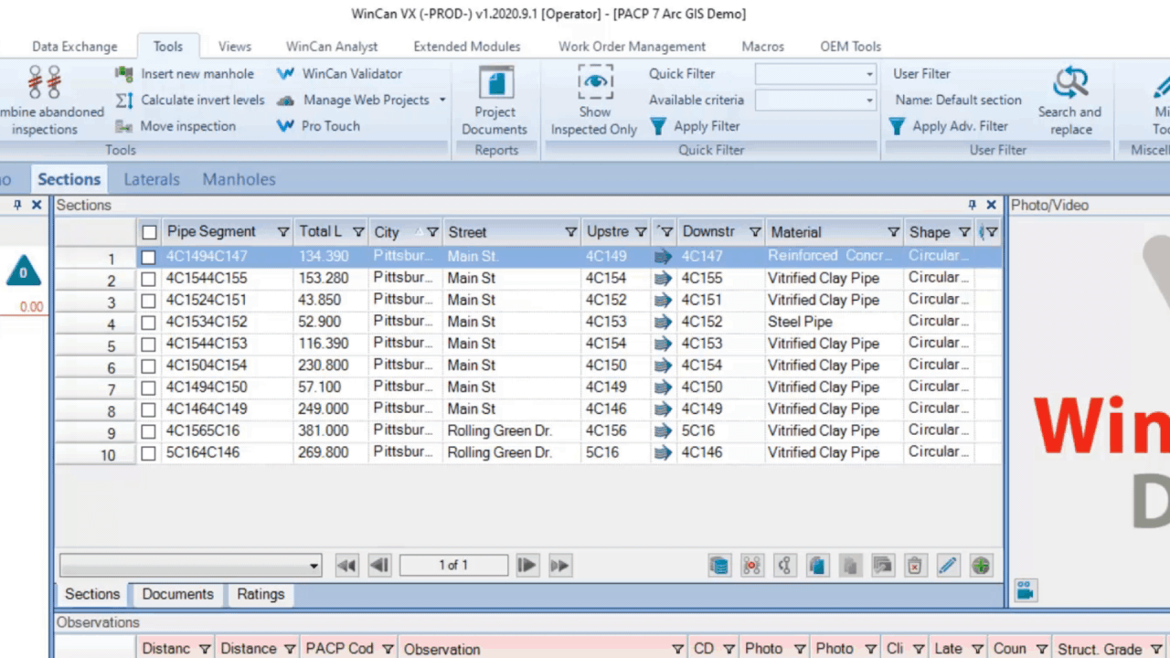Open the Documents bottom tab
The height and width of the screenshot is (658, 1170).
coord(177,594)
